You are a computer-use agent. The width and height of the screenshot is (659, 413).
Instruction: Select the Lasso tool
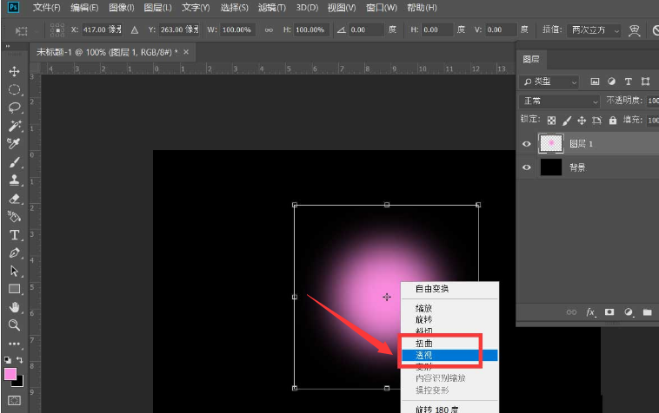[x=14, y=108]
